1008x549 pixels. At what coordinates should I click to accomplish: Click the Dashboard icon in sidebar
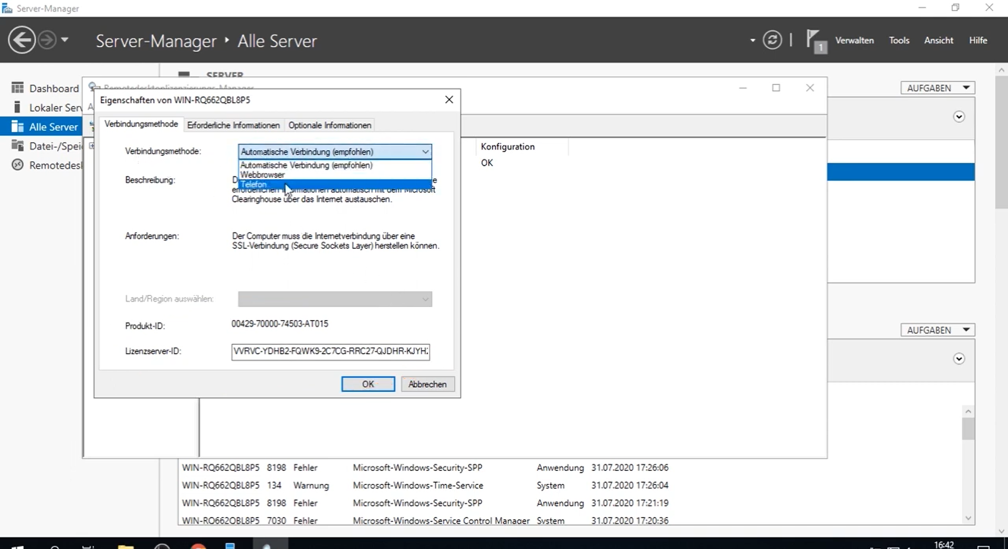pos(18,88)
